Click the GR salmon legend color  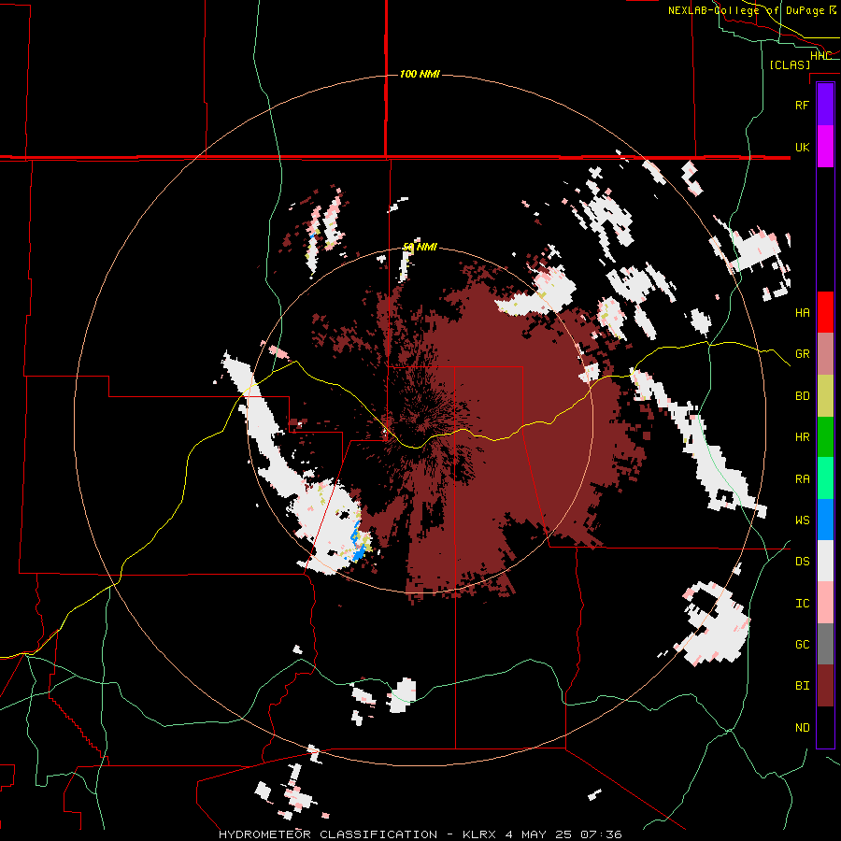pyautogui.click(x=825, y=354)
